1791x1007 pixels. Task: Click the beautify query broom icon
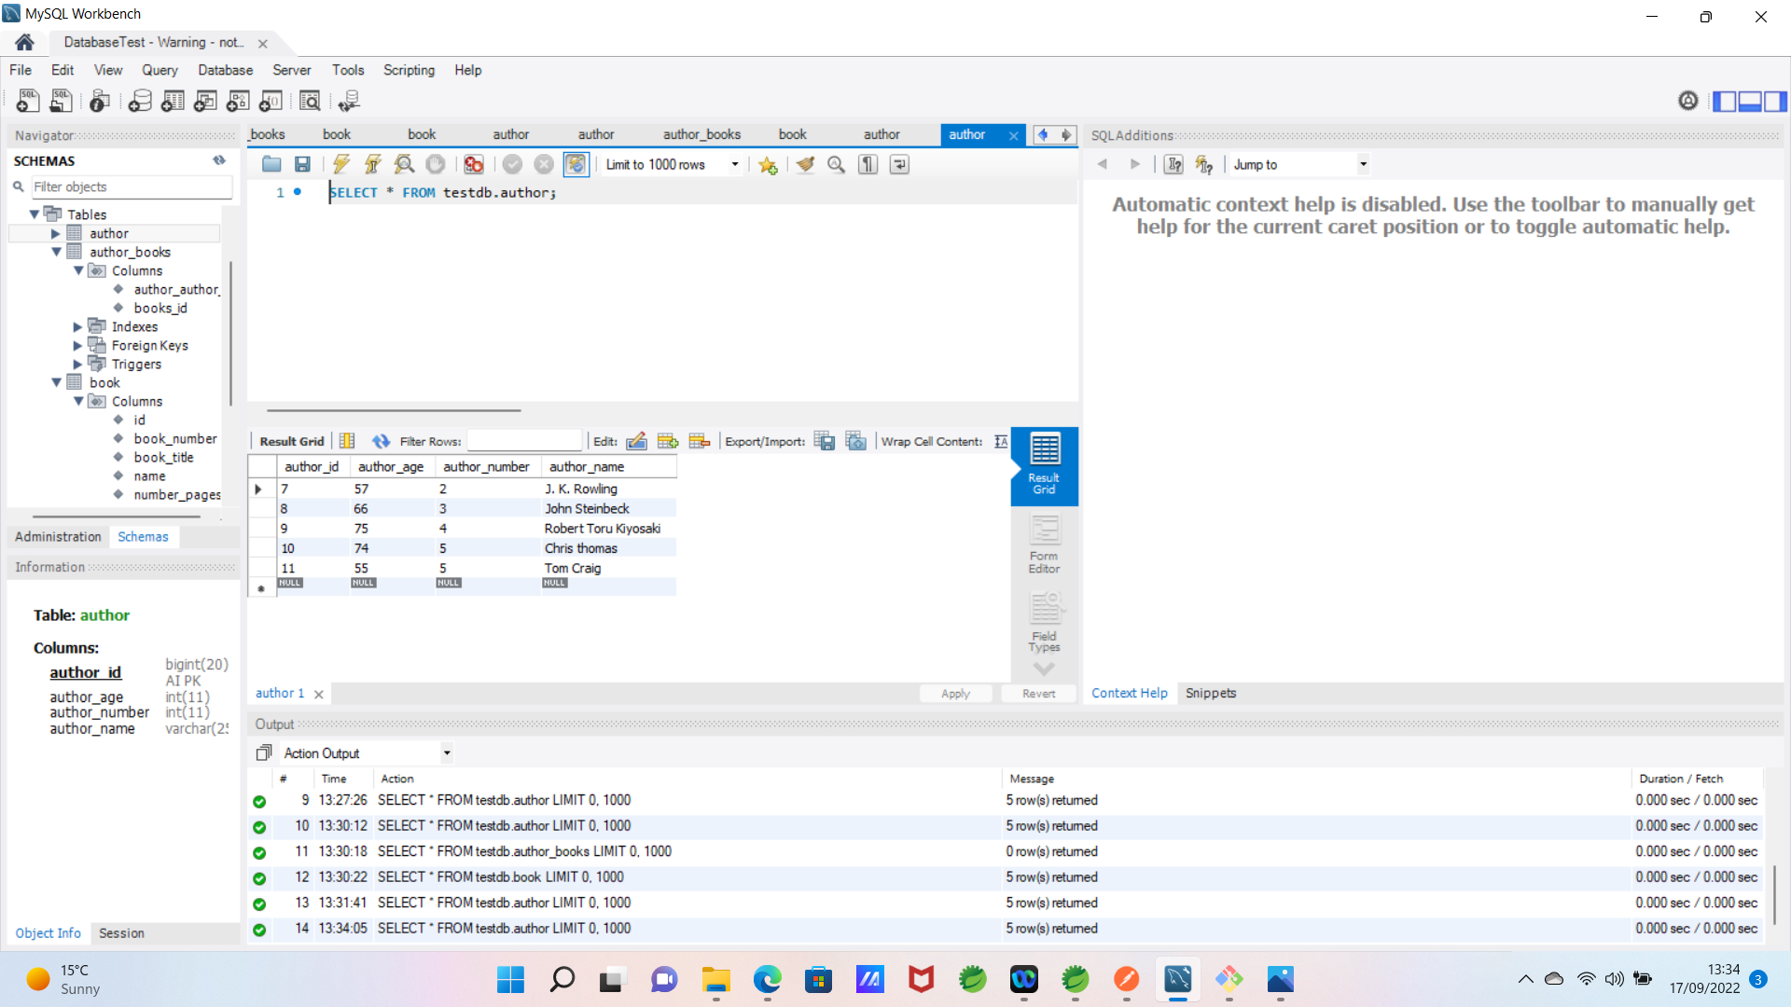[805, 165]
